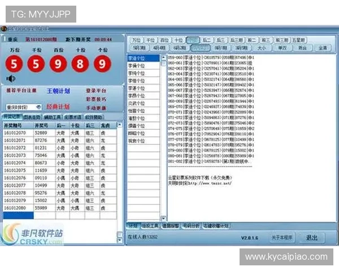This screenshot has width=339, height=271.
Task: Select draw row 161012072
Action: coord(60,148)
